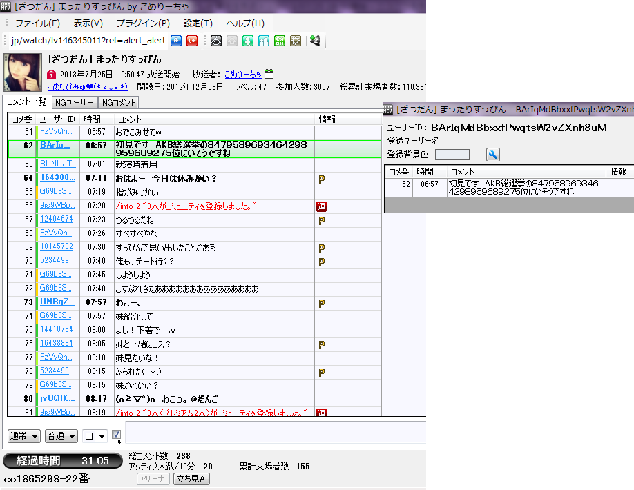634x490 pixels.
Task: Click user ID link 18145702
Action: (x=57, y=246)
